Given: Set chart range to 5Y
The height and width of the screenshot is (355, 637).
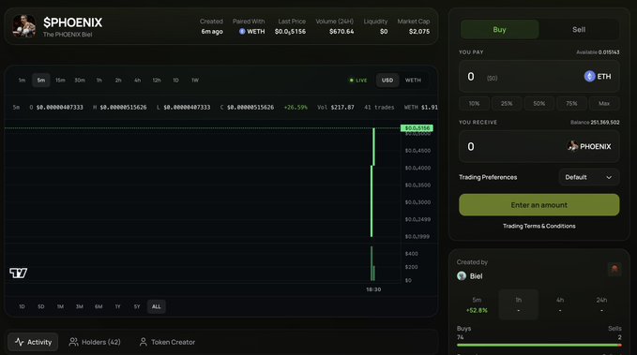Looking at the screenshot, I should [137, 306].
